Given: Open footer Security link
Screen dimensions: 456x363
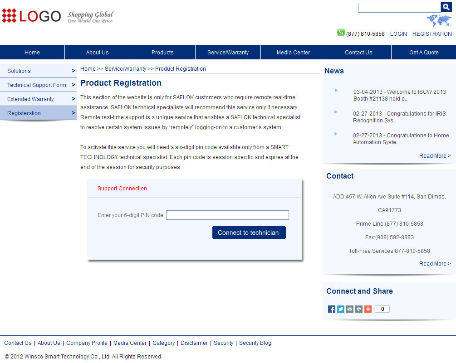Looking at the screenshot, I should coord(223,343).
